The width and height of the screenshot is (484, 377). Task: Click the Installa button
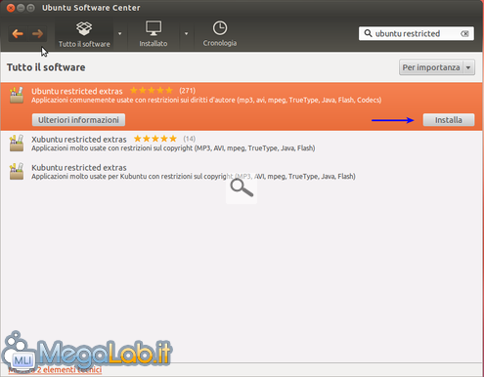tap(449, 120)
